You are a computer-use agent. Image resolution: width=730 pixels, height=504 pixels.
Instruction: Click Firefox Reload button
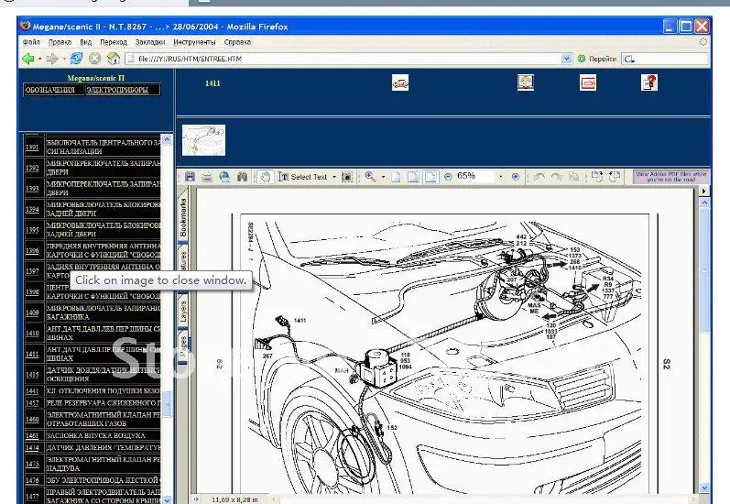pos(76,58)
